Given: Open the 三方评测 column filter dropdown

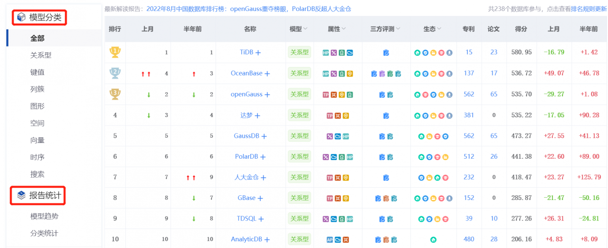Looking at the screenshot, I should click(398, 29).
